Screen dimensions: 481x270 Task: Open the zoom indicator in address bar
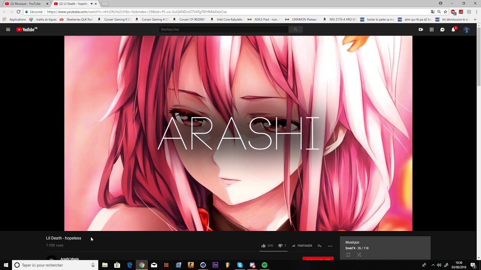[439, 12]
